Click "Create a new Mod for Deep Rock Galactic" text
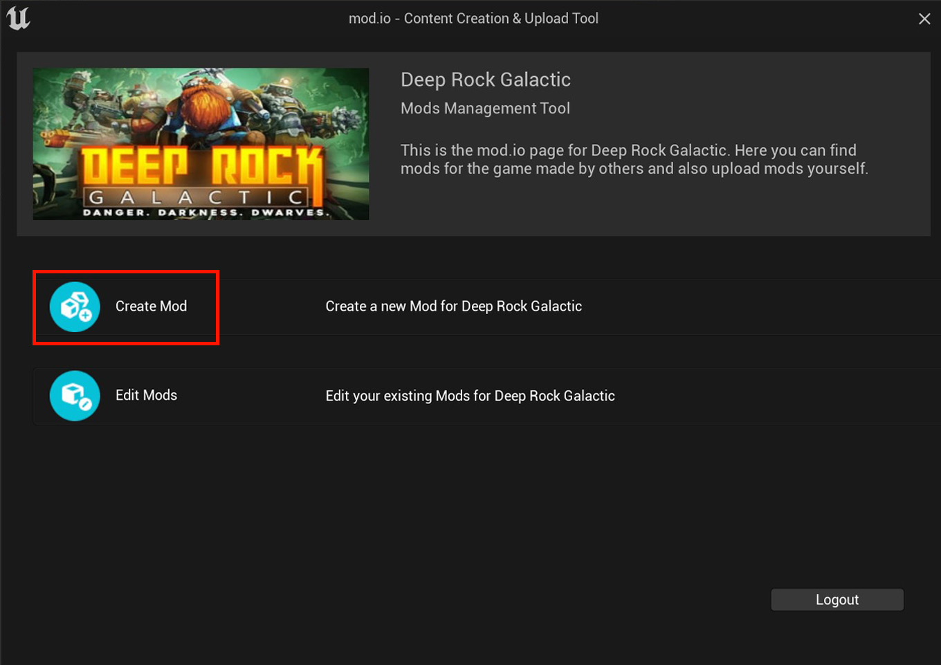This screenshot has height=665, width=941. (x=453, y=306)
